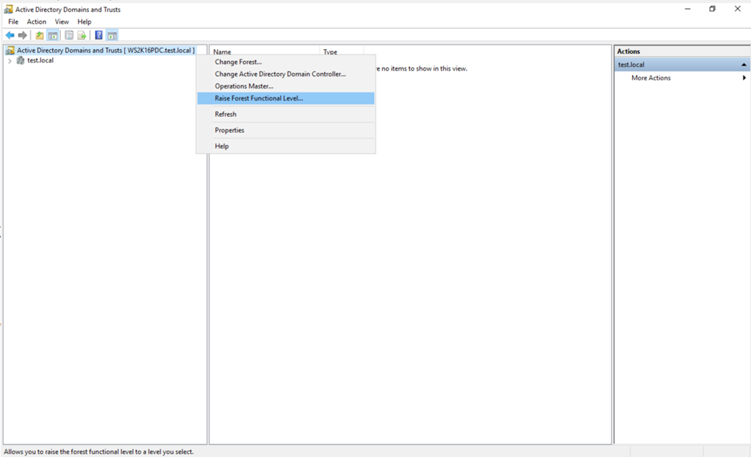Viewport: 751px width, 457px height.
Task: Expand the test.local tree node
Action: (10, 61)
